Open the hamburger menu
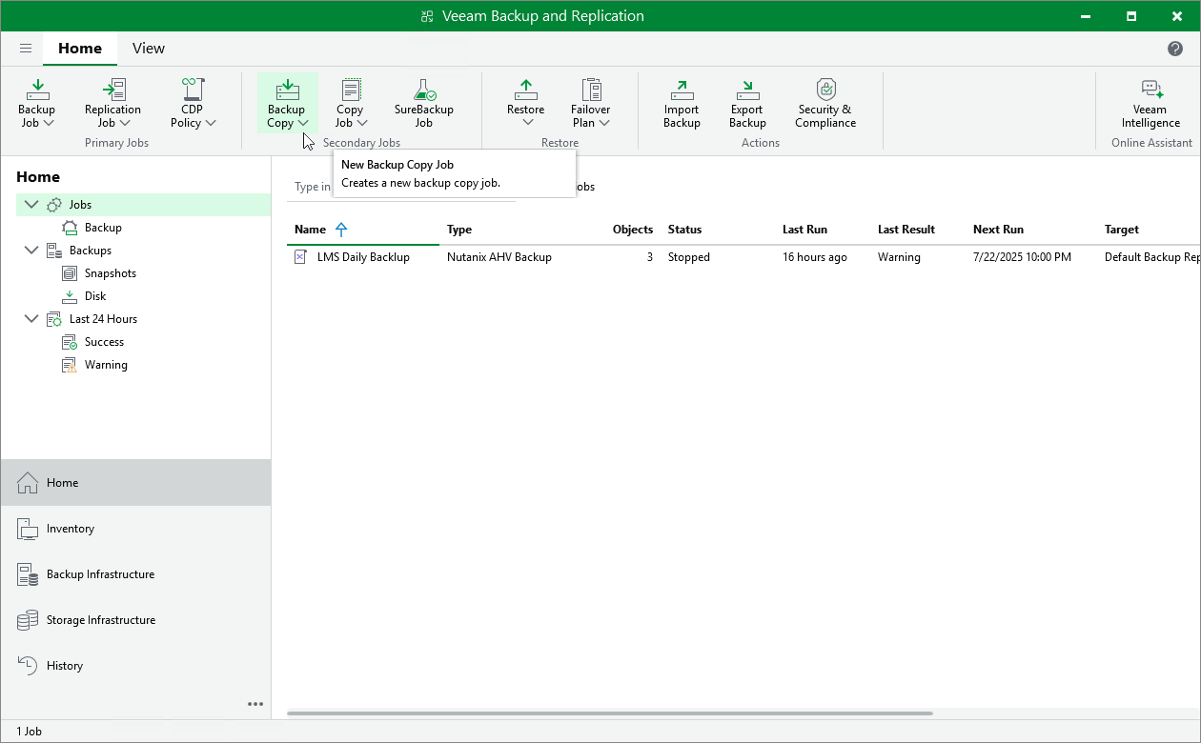 coord(25,48)
